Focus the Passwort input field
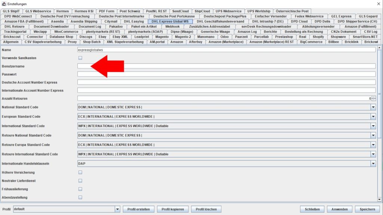The height and width of the screenshot is (215, 383). (226, 74)
